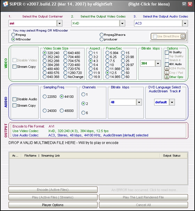
Task: Choose 11:9 aspect ratio
Action: coord(91,73)
